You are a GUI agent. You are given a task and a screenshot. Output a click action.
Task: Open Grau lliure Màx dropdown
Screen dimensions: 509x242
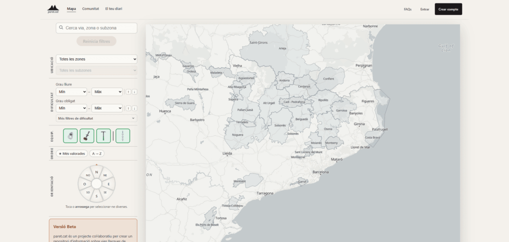(107, 92)
